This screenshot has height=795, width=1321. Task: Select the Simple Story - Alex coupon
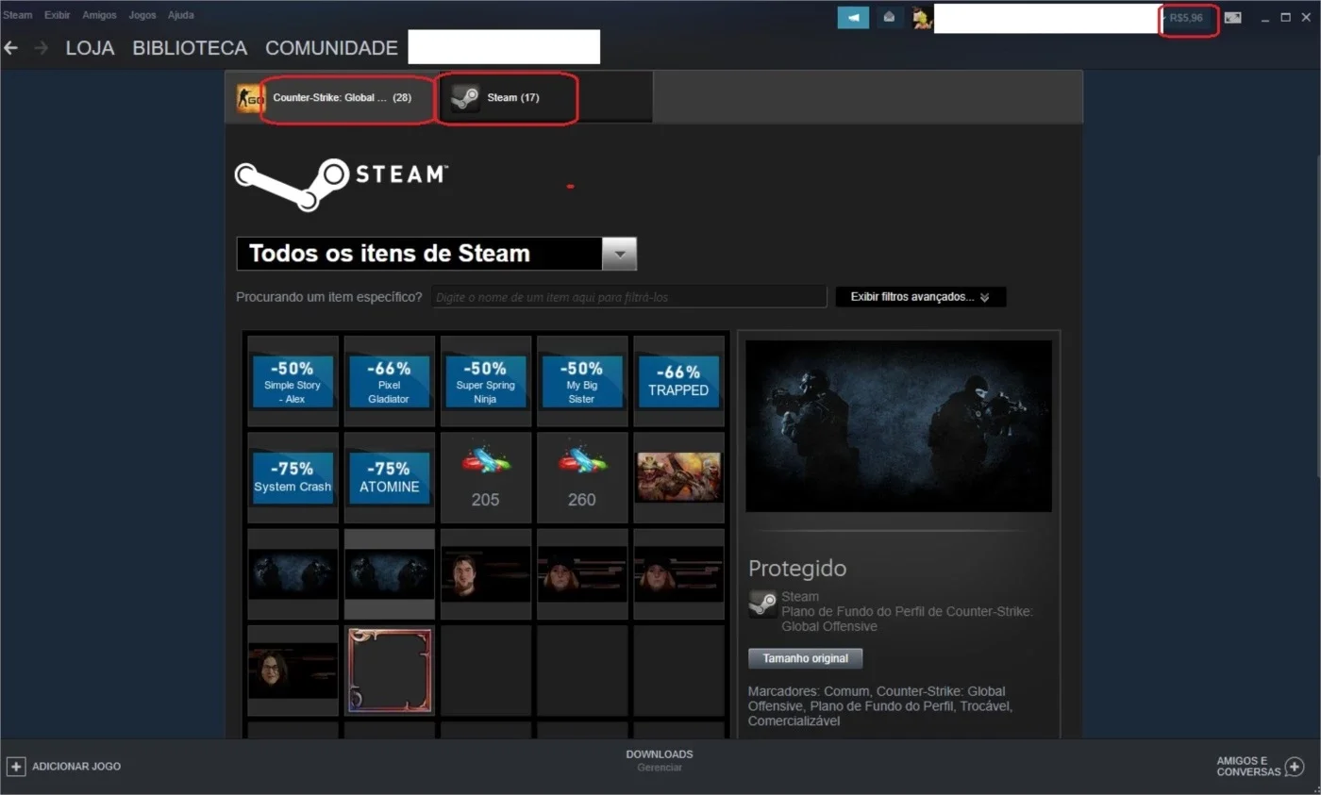click(x=293, y=381)
